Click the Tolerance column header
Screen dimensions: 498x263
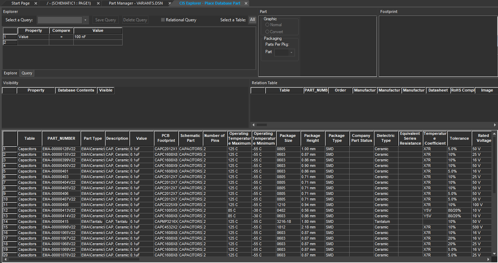(459, 138)
